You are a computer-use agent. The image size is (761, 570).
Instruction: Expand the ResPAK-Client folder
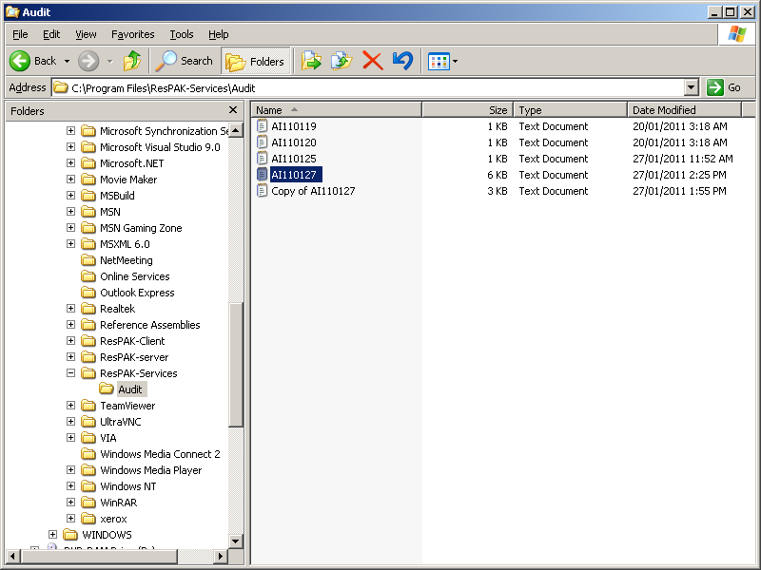(x=70, y=341)
